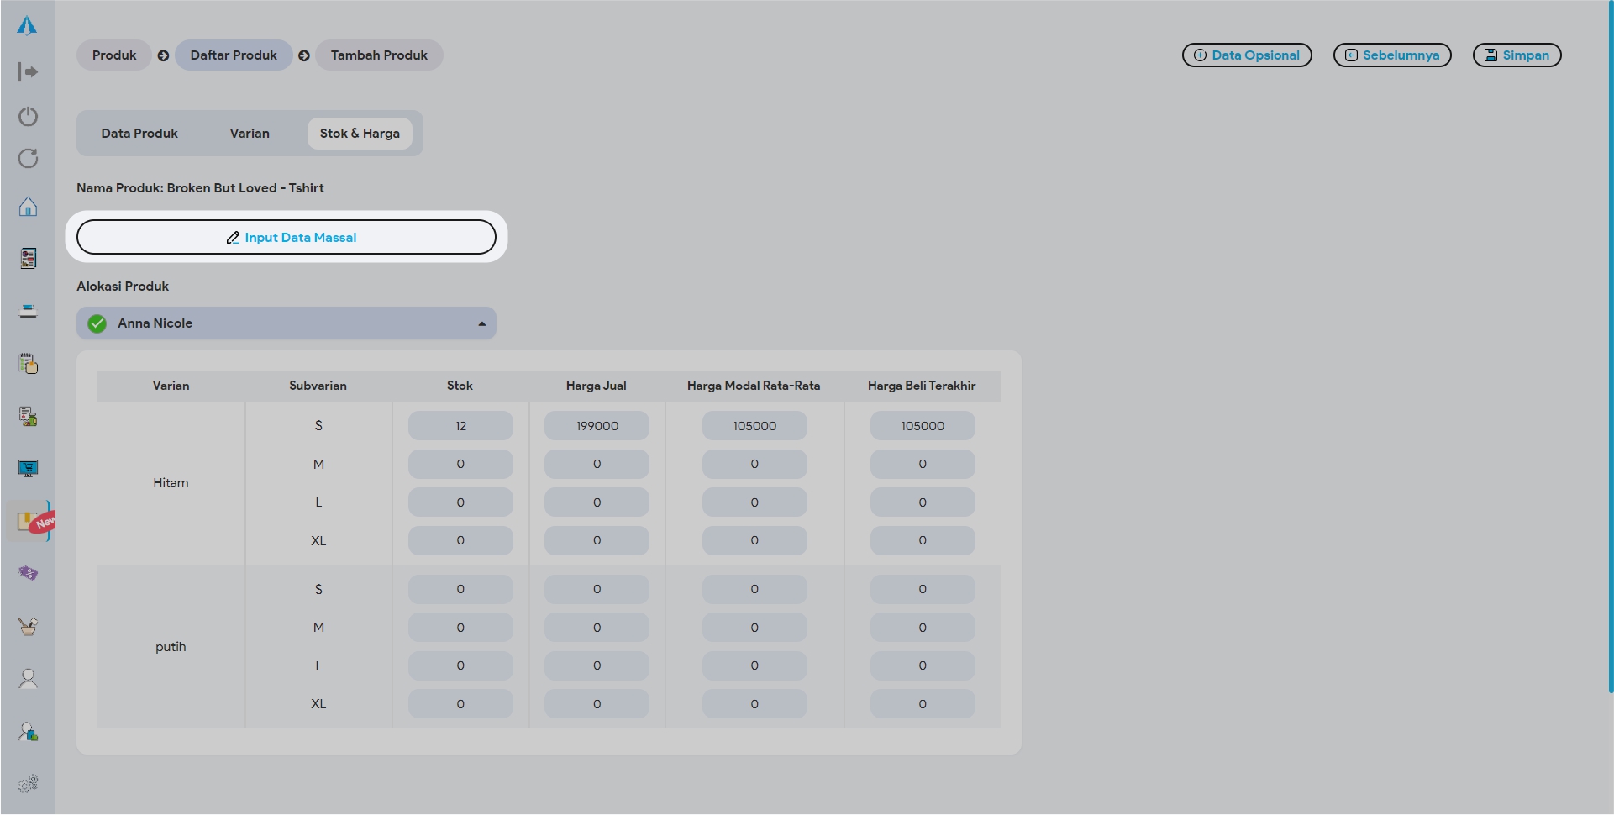Click the refresh icon in sidebar
Screen dimensions: 1614x815
(x=28, y=159)
